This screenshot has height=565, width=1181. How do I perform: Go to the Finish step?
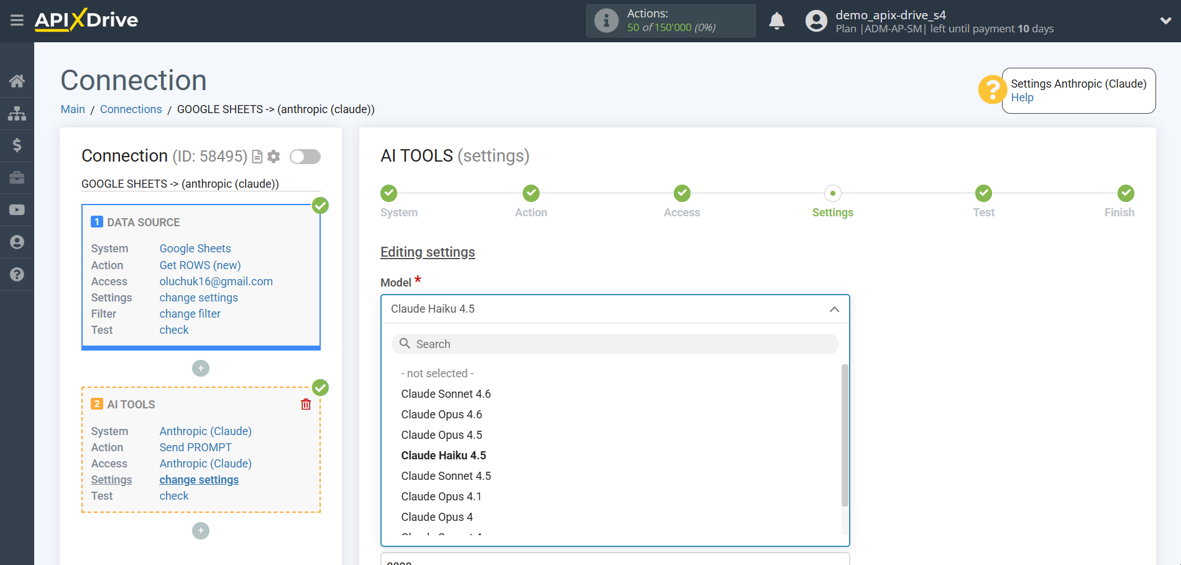(1126, 193)
